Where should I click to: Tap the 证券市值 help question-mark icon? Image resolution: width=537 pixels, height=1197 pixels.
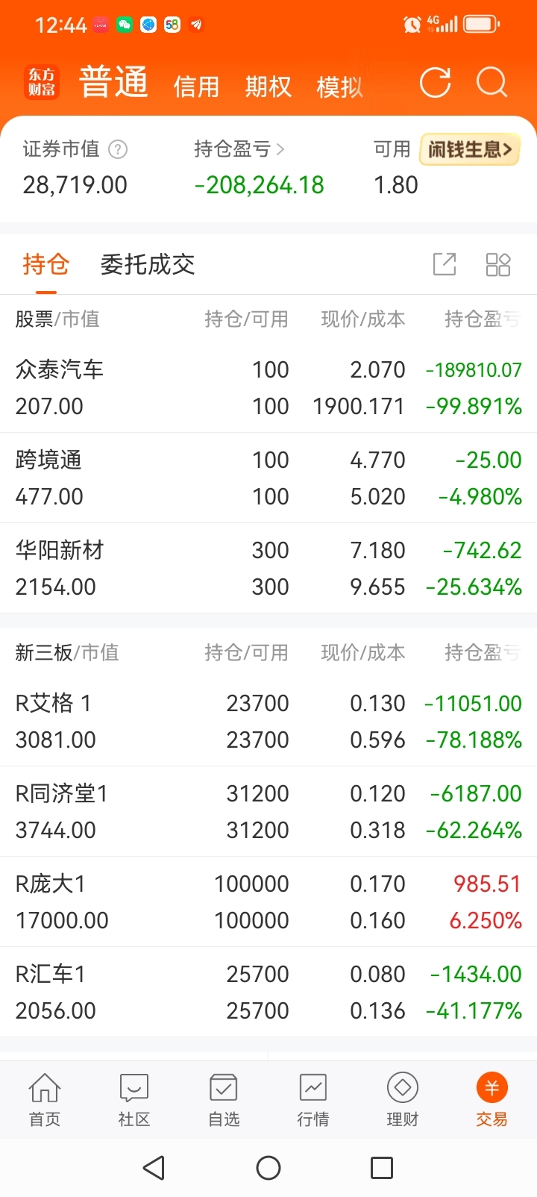point(118,149)
